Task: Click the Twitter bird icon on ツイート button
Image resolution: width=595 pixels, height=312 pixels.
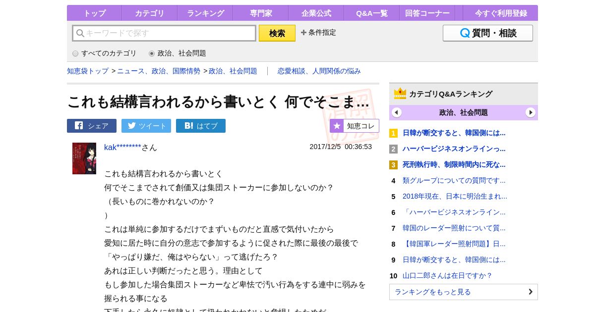Action: [132, 126]
